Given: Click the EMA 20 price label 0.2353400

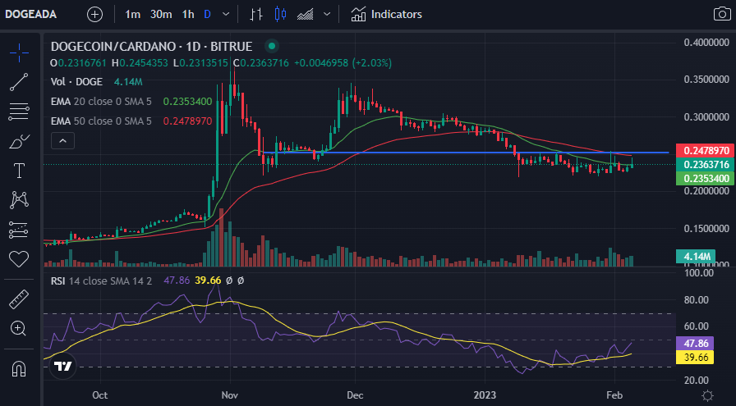Looking at the screenshot, I should [705, 179].
